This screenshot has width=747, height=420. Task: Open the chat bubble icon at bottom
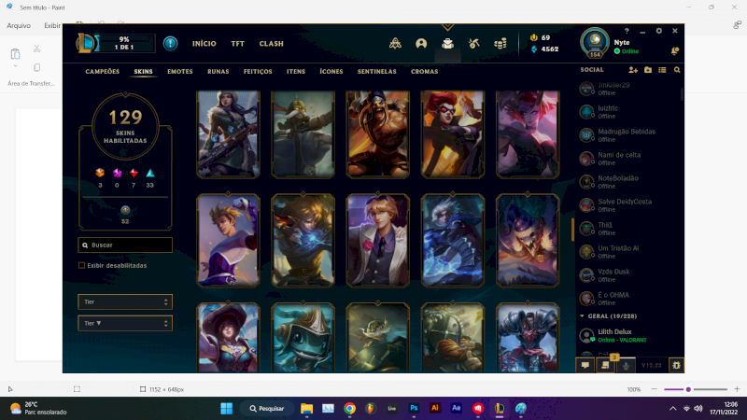point(585,365)
